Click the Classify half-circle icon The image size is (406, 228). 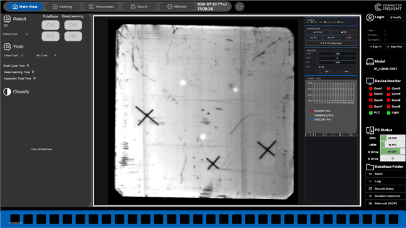[7, 92]
